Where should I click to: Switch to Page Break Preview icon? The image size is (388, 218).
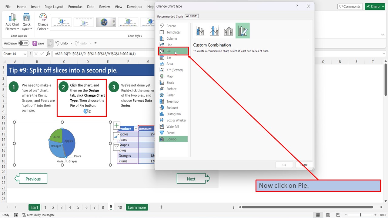338,215
